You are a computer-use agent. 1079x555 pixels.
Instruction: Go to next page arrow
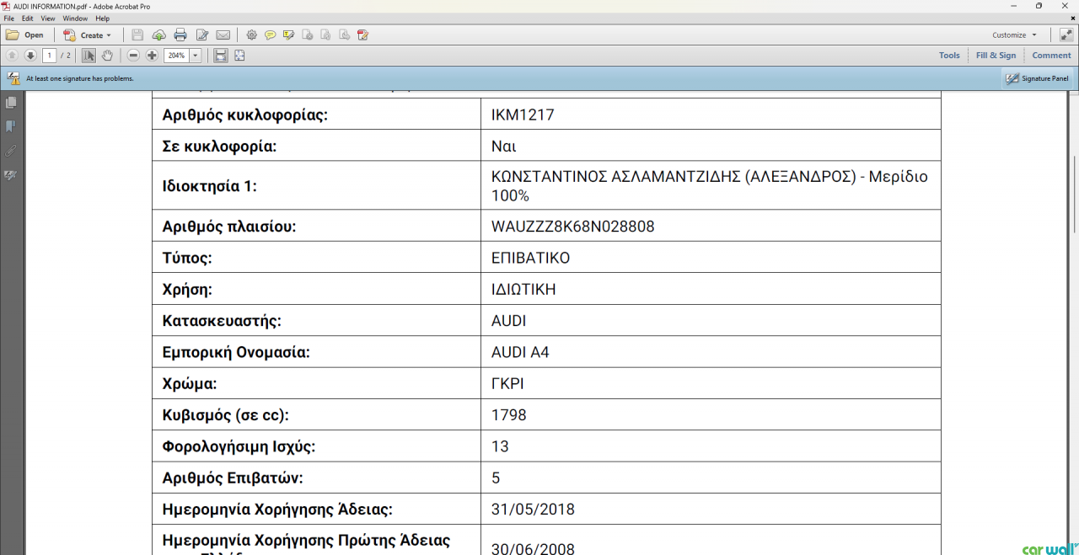pyautogui.click(x=30, y=56)
